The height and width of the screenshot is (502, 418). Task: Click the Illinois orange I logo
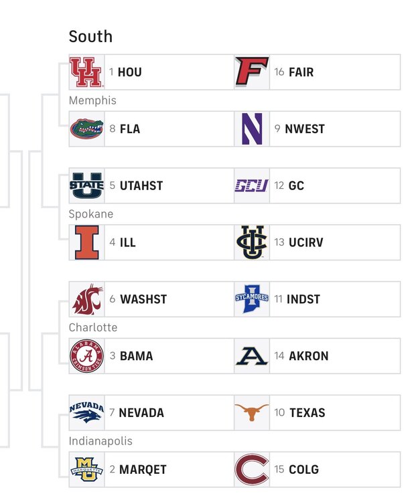click(86, 243)
